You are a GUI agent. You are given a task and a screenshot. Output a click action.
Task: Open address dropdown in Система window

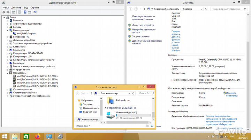click(201, 9)
